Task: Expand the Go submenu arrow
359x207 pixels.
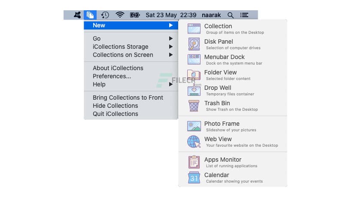Action: coord(171,38)
